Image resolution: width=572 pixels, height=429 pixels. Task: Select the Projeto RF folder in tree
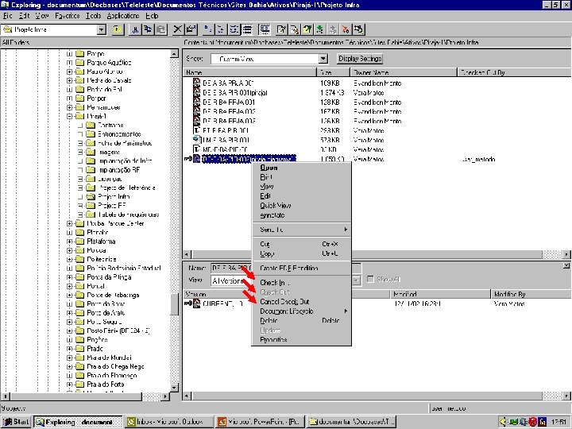click(112, 206)
